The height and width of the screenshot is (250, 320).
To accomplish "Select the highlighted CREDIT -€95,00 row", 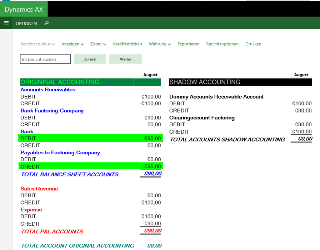I will pyautogui.click(x=91, y=166).
